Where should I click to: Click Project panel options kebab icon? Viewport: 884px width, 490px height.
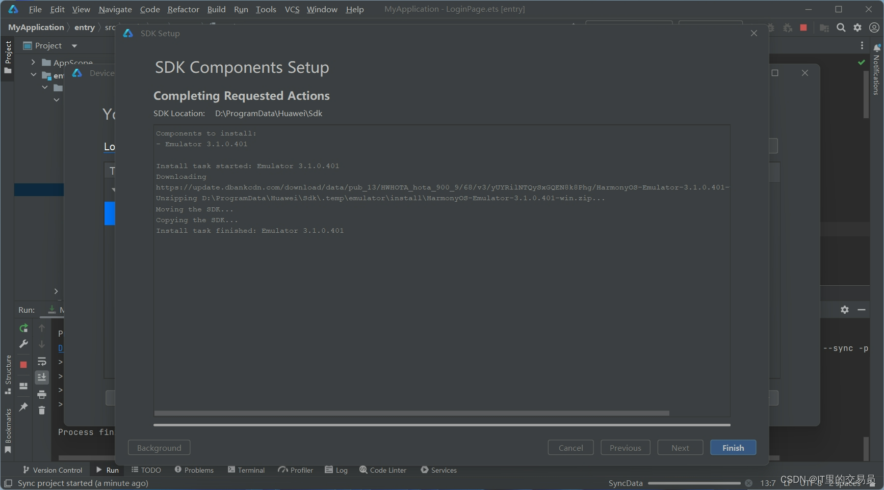pyautogui.click(x=862, y=46)
